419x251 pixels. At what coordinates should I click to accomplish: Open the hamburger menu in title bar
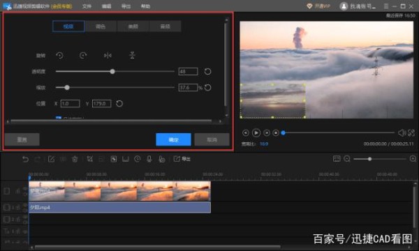[386, 6]
